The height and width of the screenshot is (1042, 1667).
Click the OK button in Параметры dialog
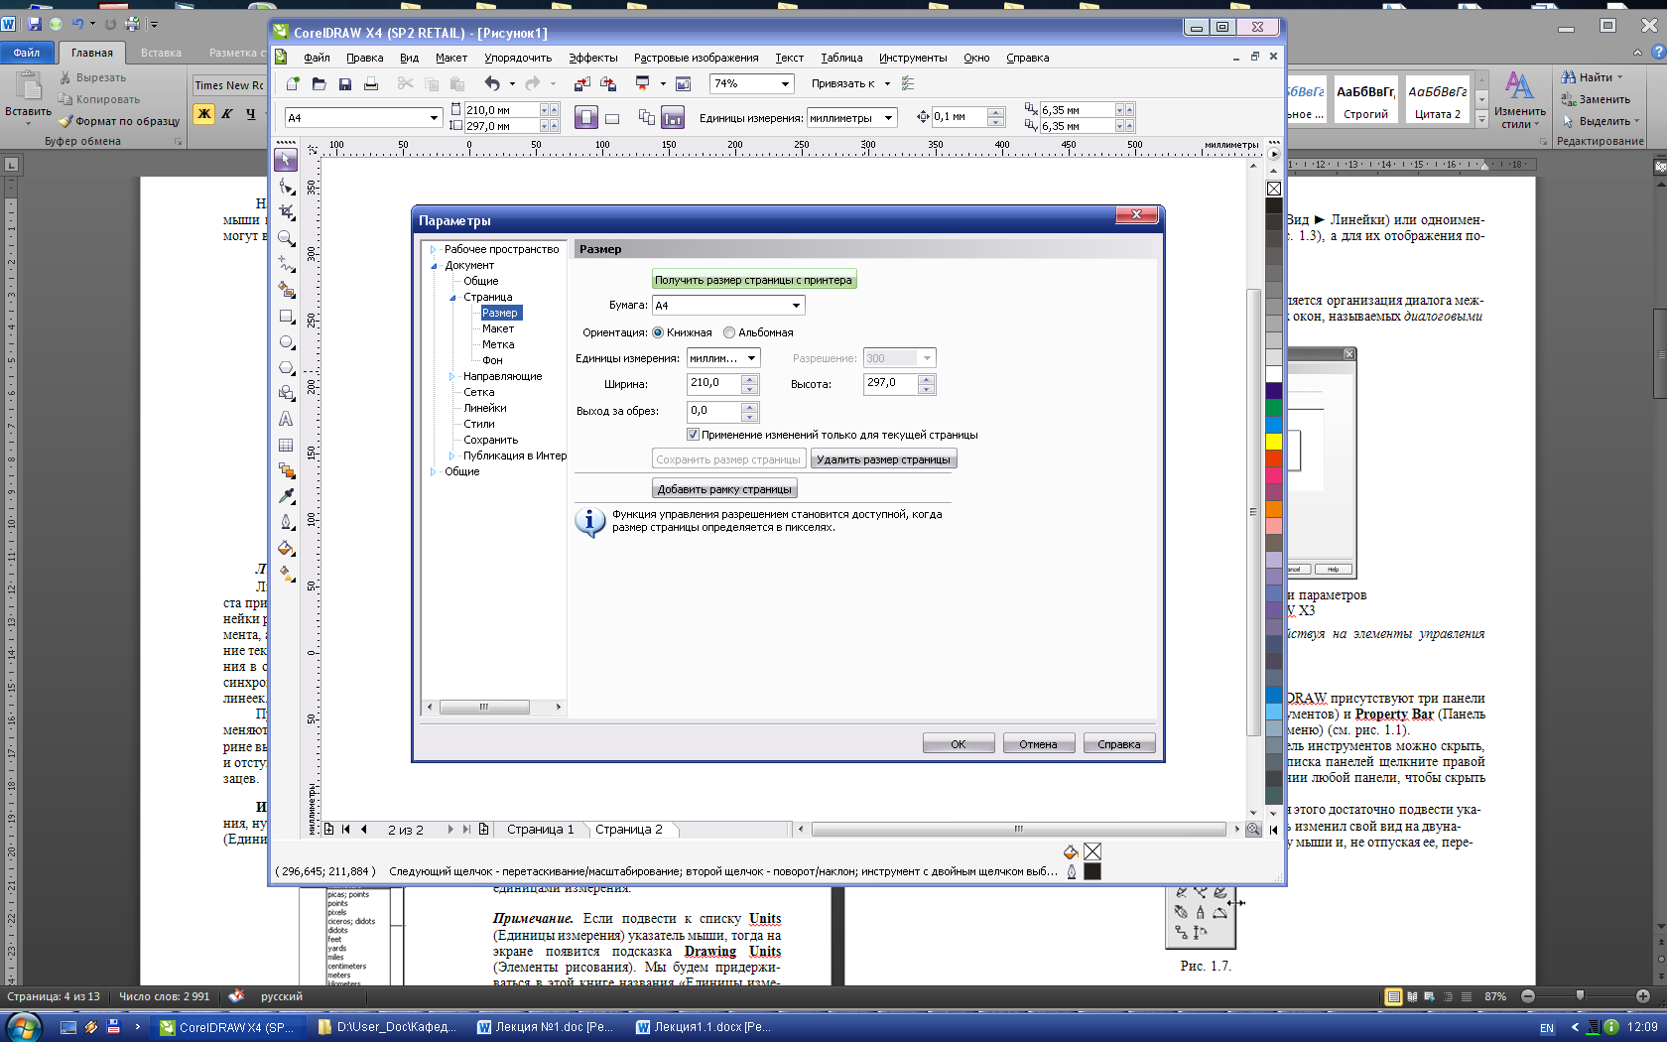click(959, 744)
